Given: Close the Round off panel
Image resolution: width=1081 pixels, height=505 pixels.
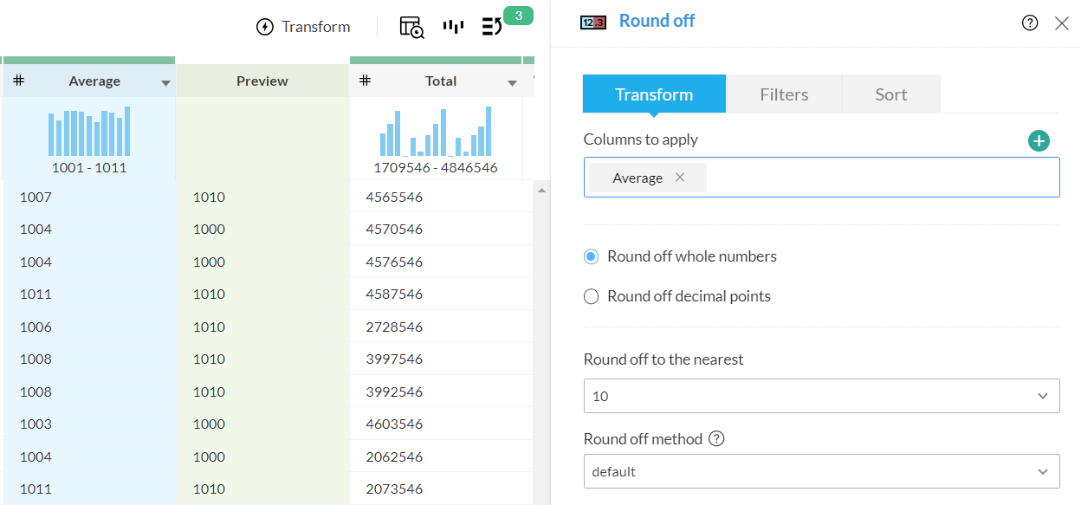Looking at the screenshot, I should [x=1062, y=23].
